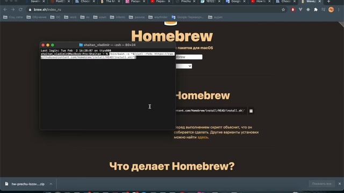Viewport: 344px width, 193px height.
Task: Expand the zip download options chevron
Action: click(51, 184)
